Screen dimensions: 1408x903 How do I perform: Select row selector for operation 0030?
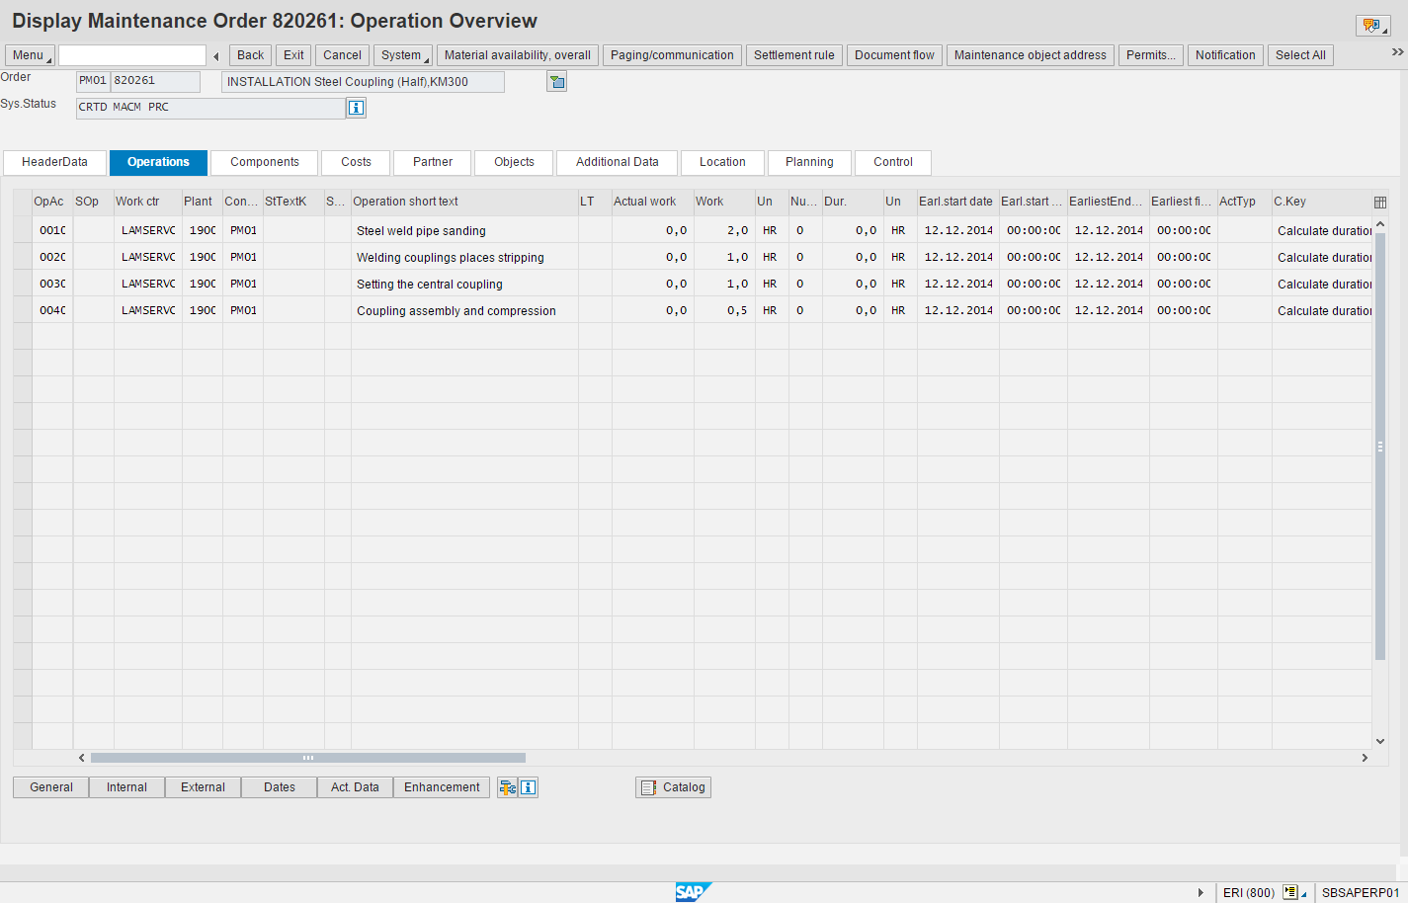[x=23, y=284]
